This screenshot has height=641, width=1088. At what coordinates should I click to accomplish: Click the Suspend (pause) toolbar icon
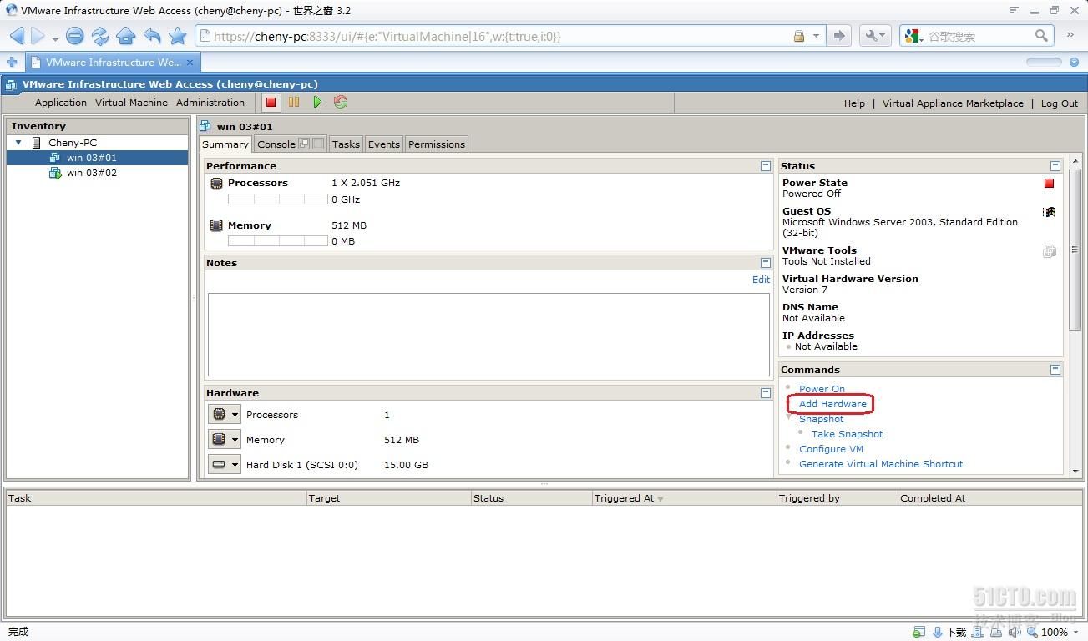tap(294, 102)
